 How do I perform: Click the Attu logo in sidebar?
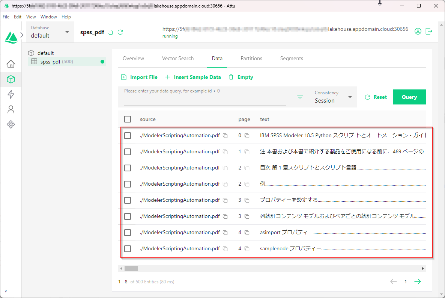(11, 38)
